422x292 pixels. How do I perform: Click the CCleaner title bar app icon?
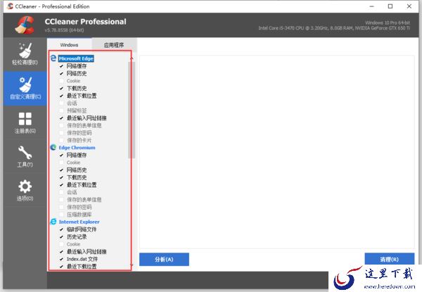pos(10,6)
